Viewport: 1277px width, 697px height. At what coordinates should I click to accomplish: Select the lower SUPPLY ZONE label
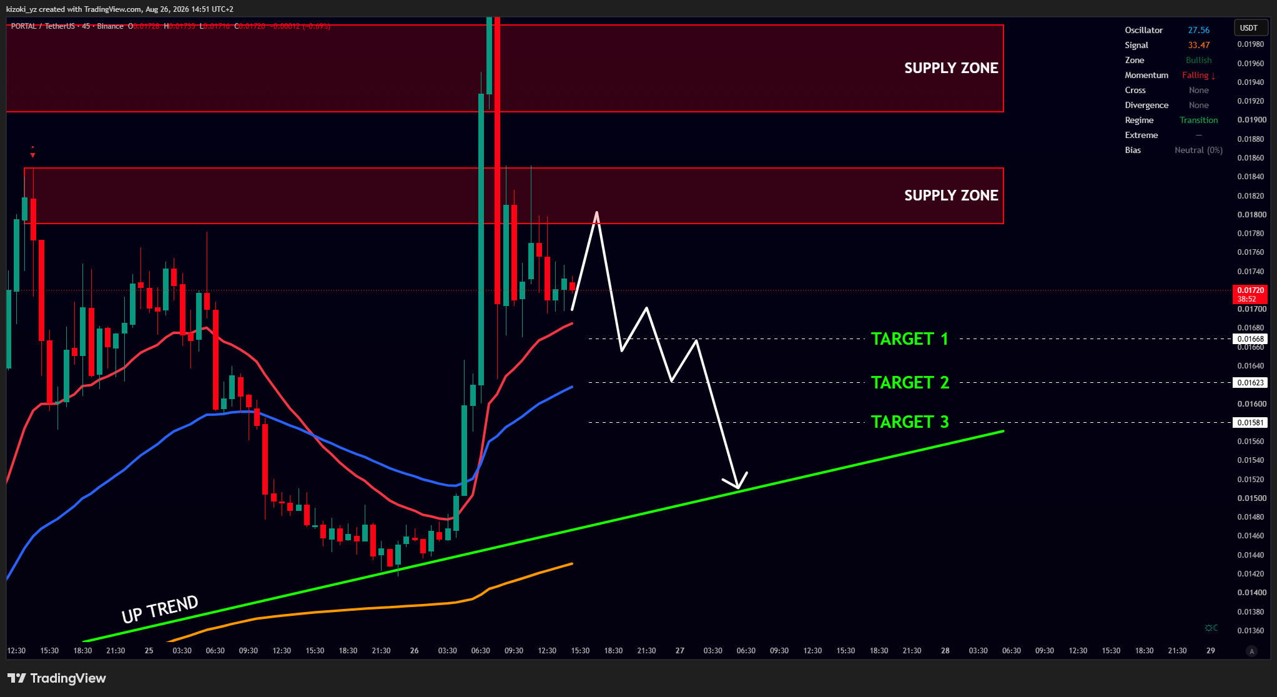[x=951, y=195]
